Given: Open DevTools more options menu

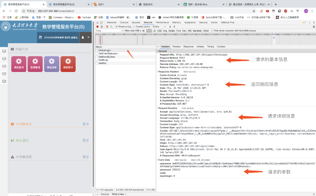Looking at the screenshot, I should pos(310,23).
